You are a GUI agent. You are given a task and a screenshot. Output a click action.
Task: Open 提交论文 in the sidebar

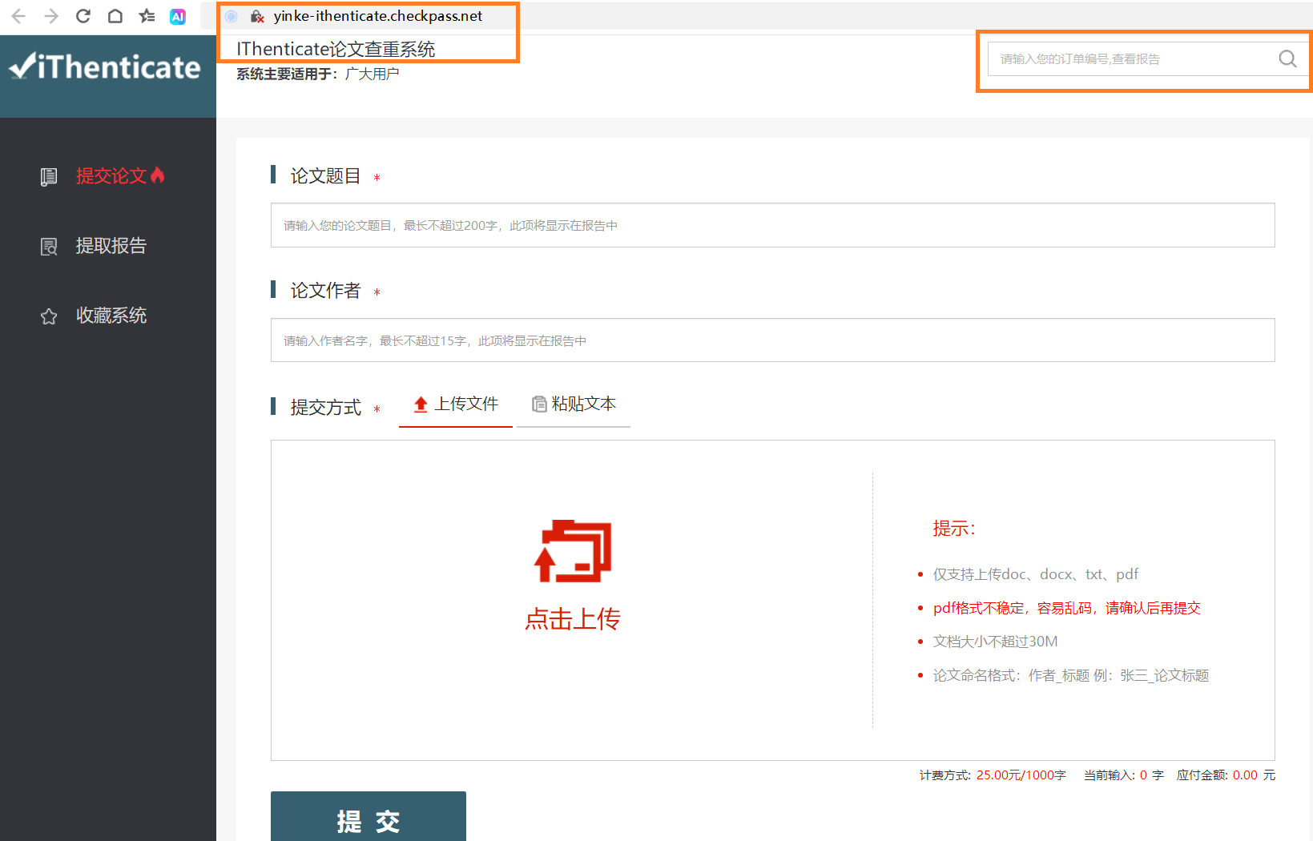point(111,175)
